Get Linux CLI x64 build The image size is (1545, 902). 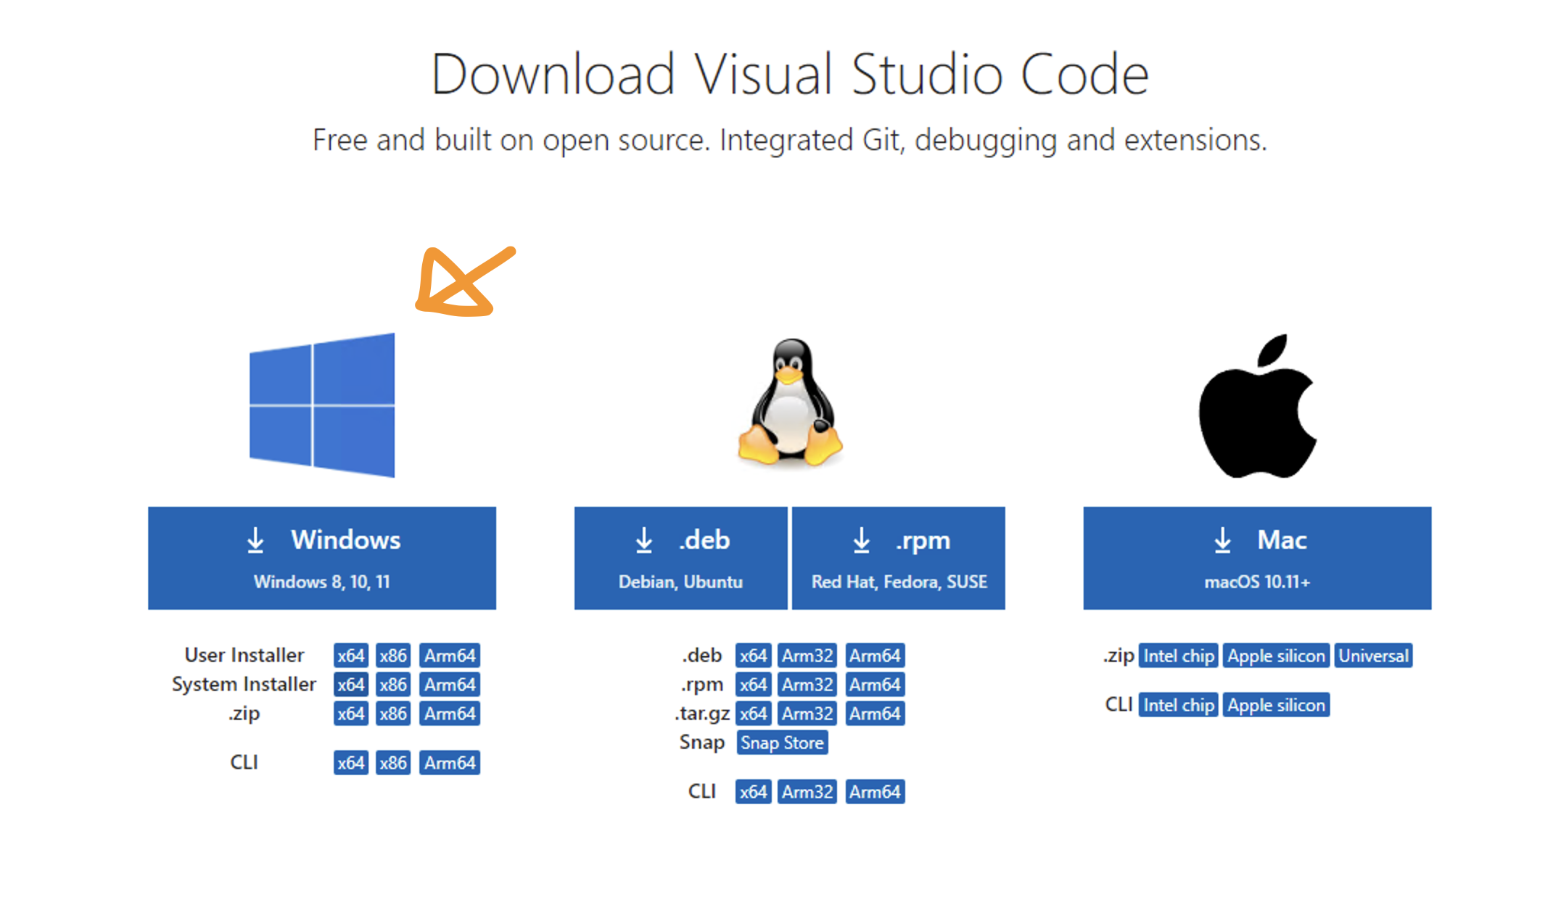pos(753,792)
